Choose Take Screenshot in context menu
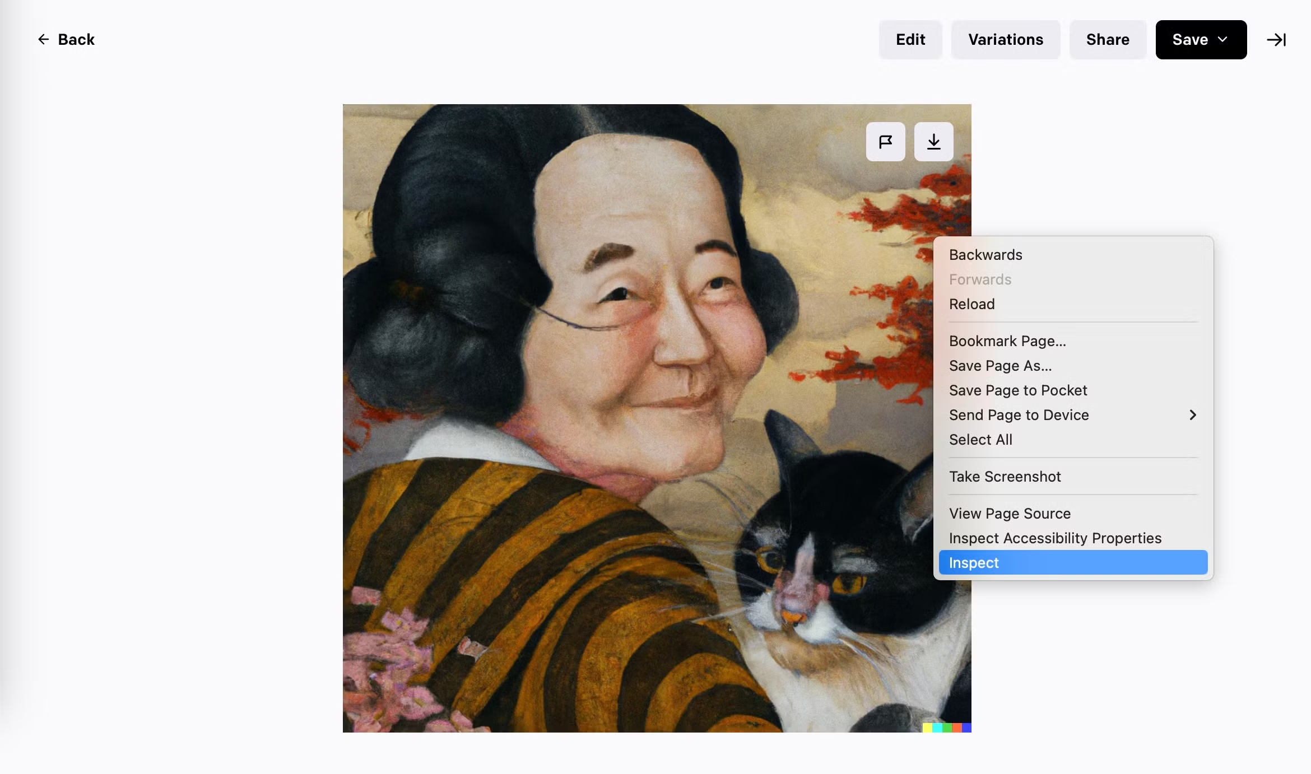The image size is (1311, 774). click(1005, 477)
